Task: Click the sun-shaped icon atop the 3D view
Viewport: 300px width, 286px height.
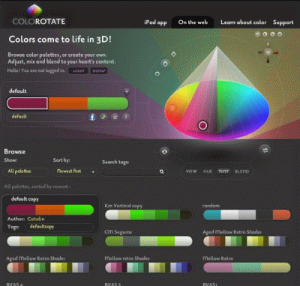Action: 257,34
